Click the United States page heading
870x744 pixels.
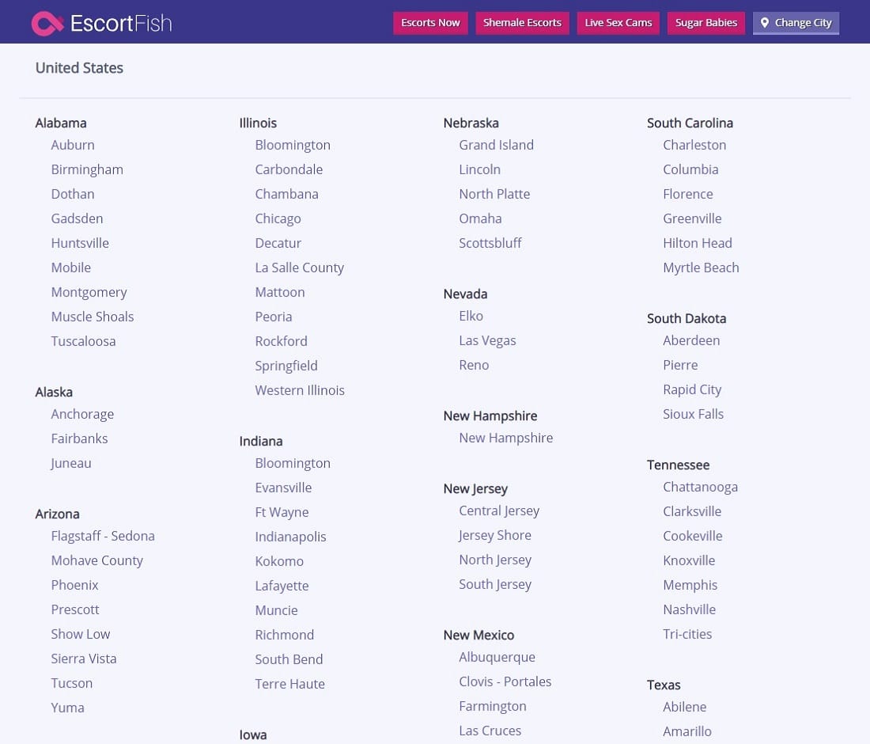pos(79,68)
